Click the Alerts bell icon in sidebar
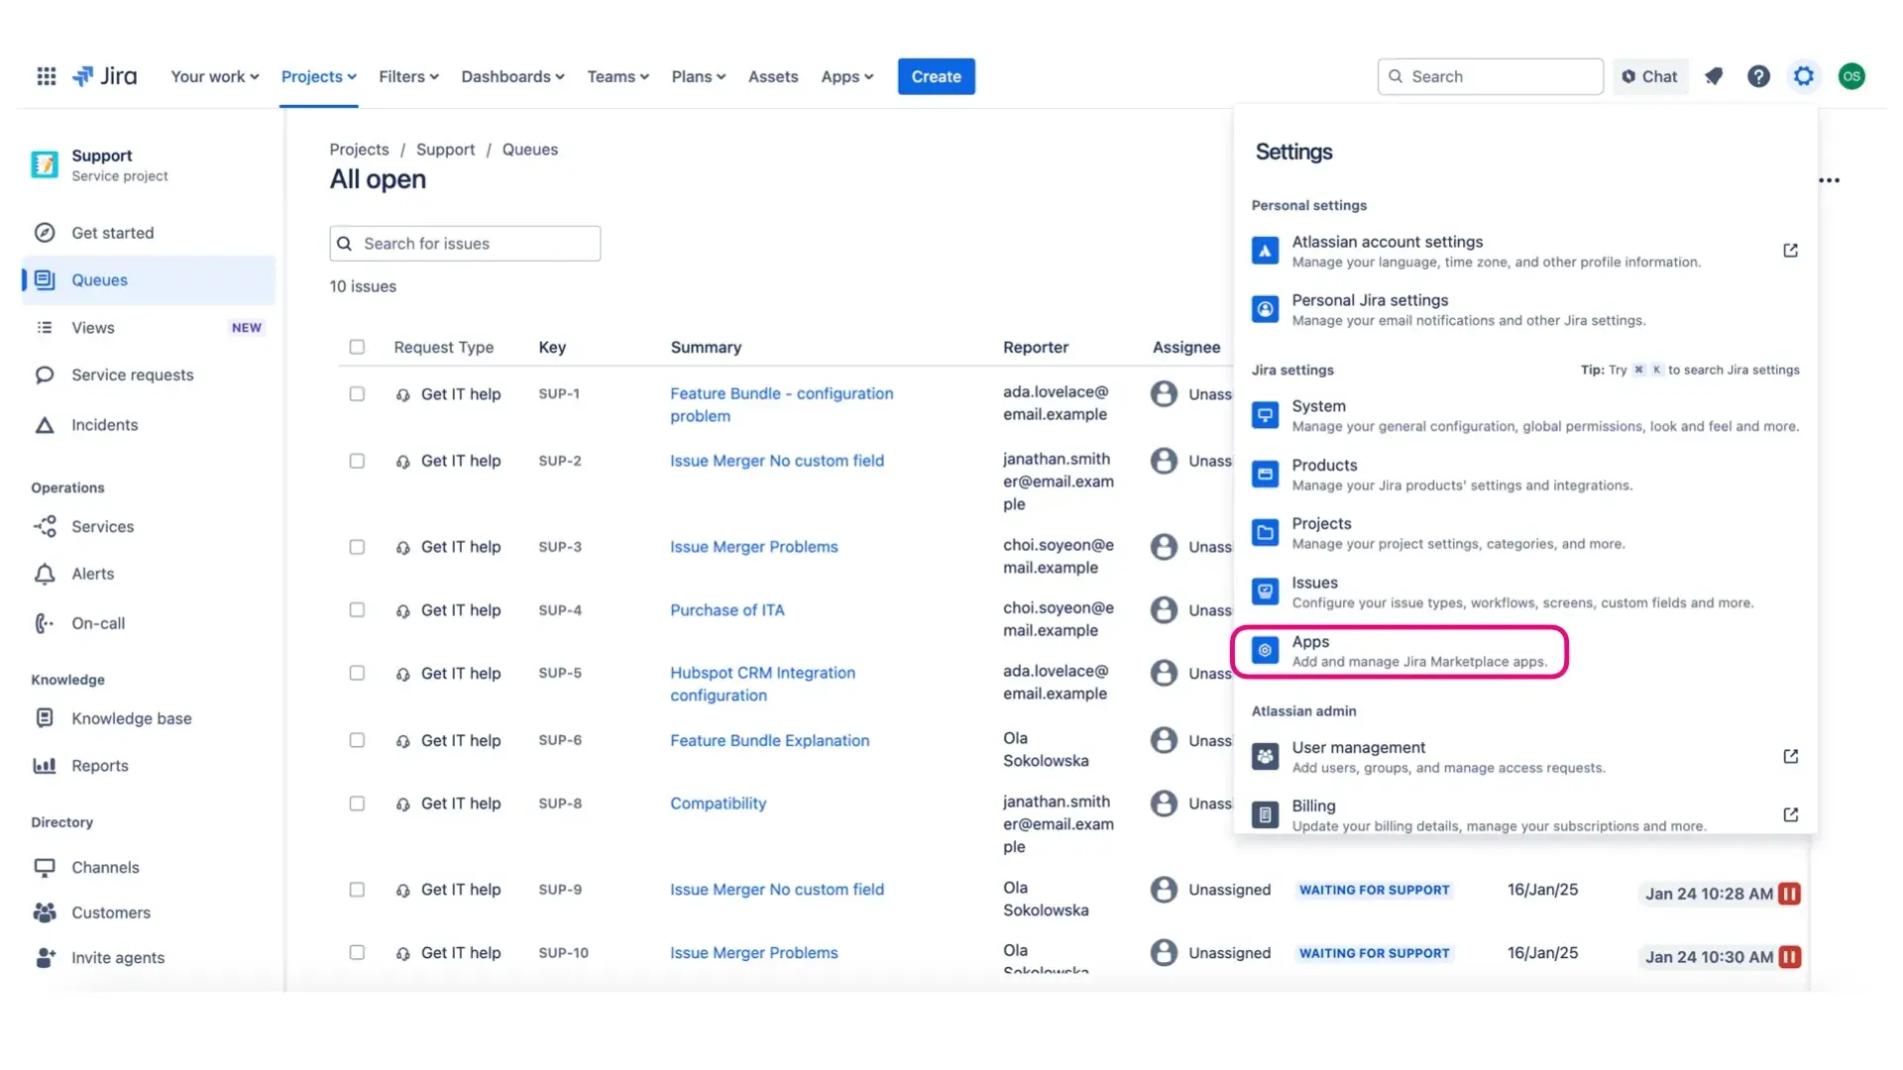Image resolution: width=1903 pixels, height=1070 pixels. tap(45, 575)
